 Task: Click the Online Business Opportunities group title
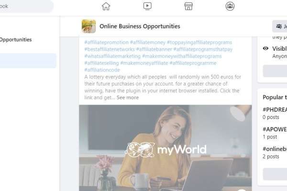pos(140,26)
